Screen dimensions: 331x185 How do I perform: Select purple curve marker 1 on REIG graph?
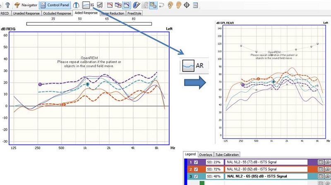point(40,84)
